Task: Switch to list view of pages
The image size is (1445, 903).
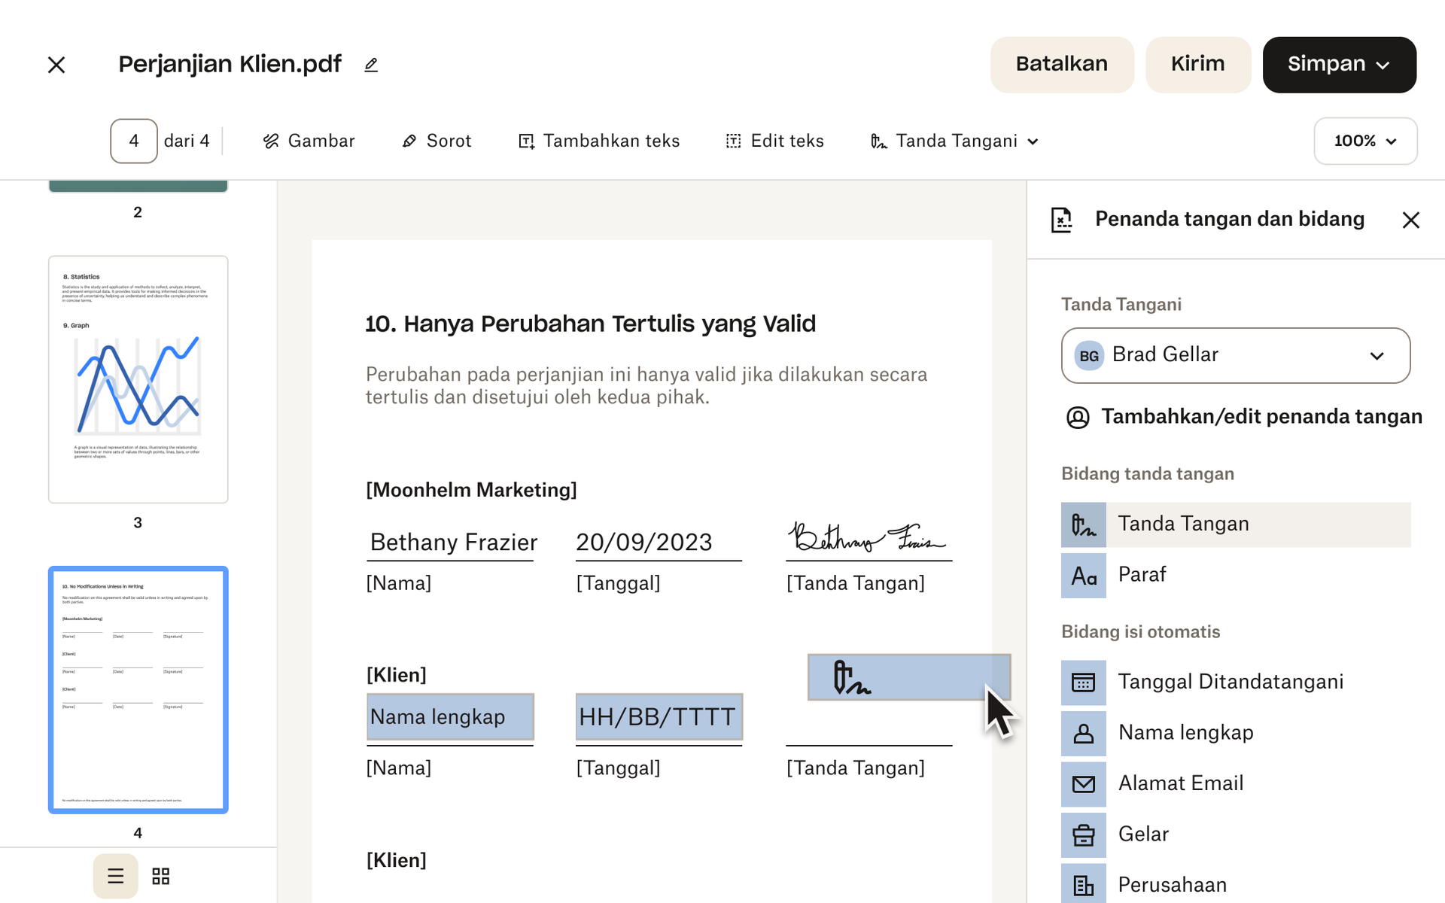Action: coord(115,876)
